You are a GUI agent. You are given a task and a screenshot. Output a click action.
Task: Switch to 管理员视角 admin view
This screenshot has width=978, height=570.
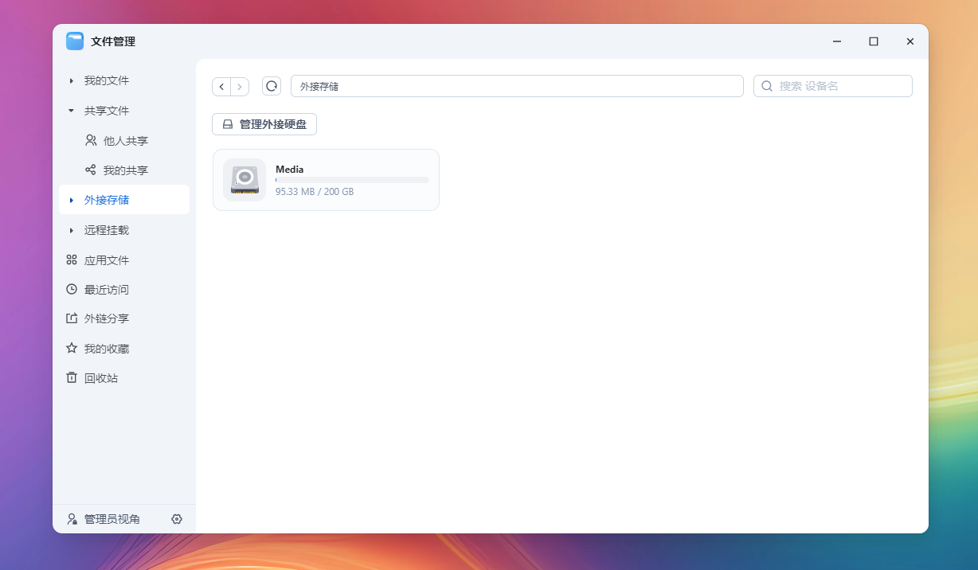pyautogui.click(x=111, y=519)
